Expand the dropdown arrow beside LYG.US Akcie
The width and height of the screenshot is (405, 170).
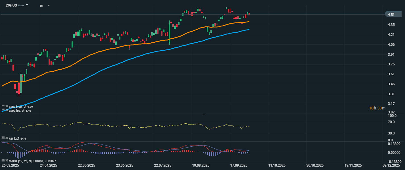(27, 5)
